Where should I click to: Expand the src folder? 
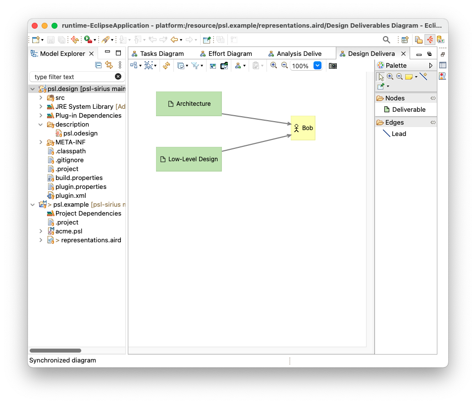[x=41, y=98]
